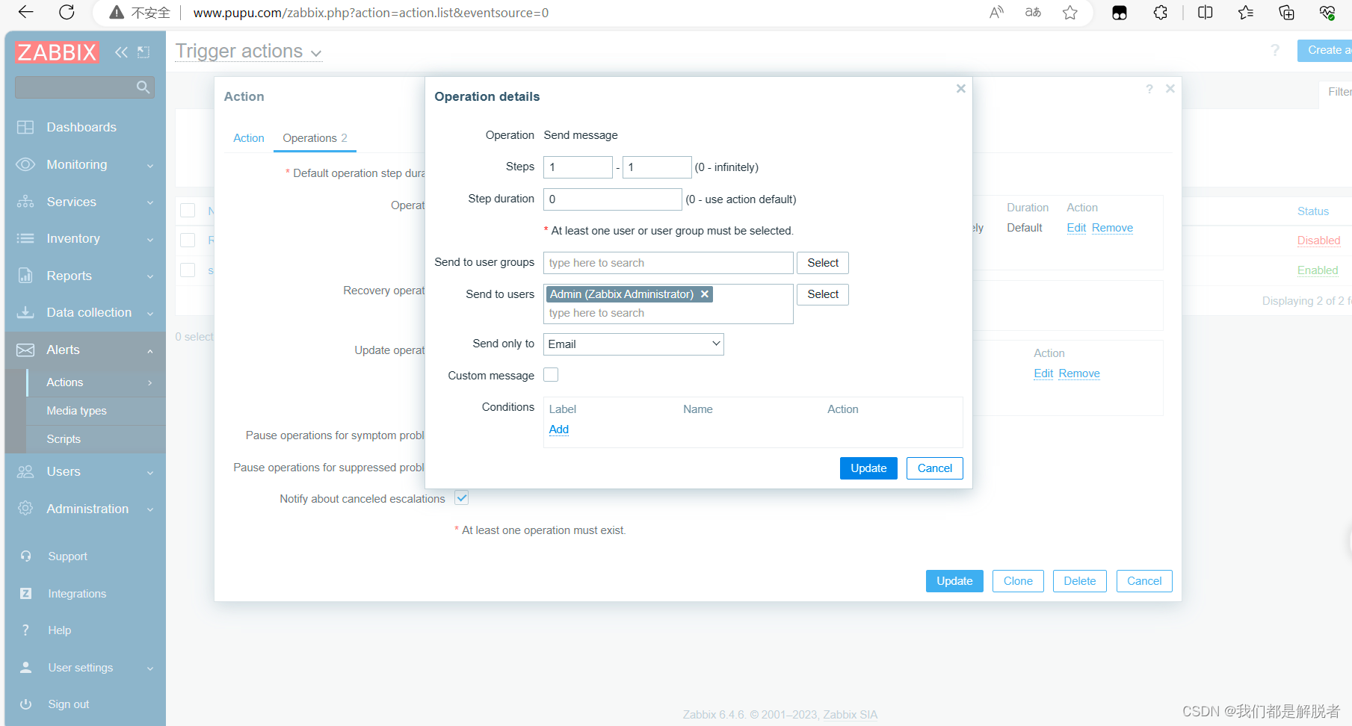
Task: Click the browser back arrow
Action: point(25,12)
